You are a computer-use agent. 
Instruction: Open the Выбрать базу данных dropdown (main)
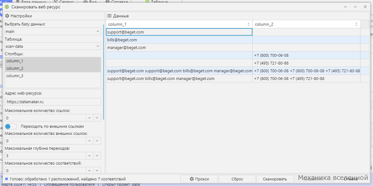tap(53, 31)
